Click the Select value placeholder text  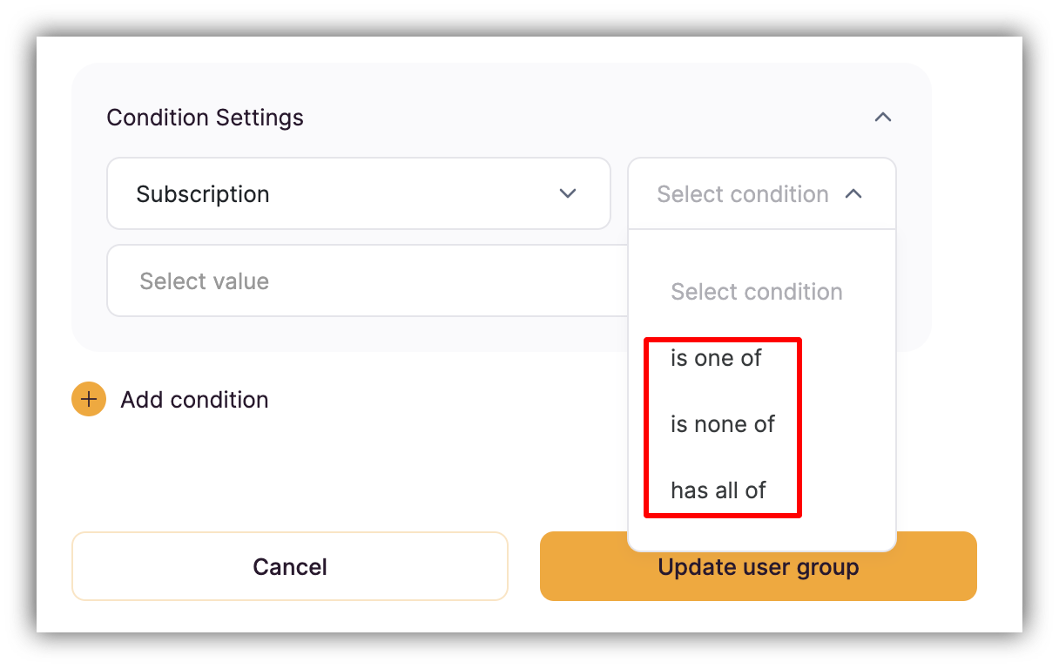(x=205, y=280)
